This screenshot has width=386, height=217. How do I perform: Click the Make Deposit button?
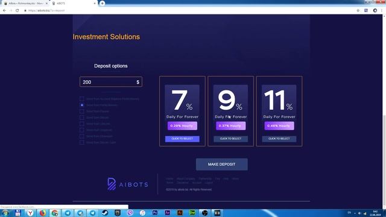(221, 165)
